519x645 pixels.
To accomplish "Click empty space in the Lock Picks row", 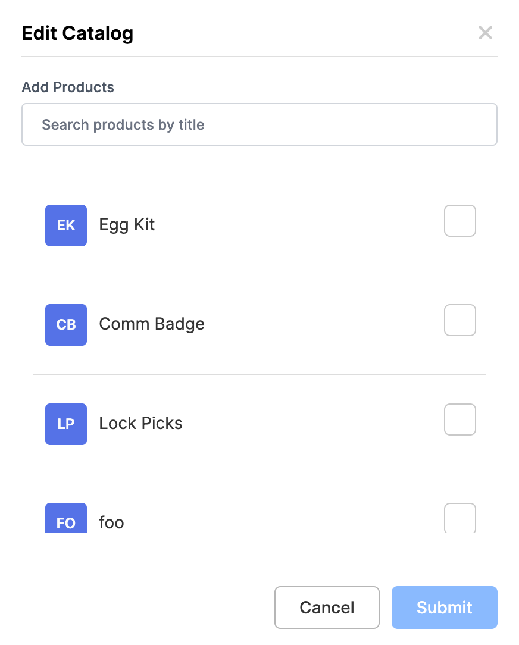I will point(309,424).
